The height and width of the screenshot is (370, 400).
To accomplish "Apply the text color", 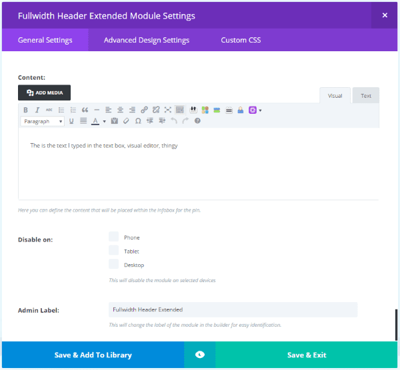I will 95,121.
